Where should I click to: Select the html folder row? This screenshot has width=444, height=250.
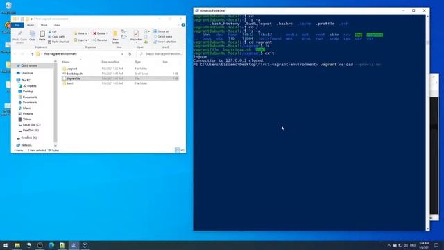120,83
